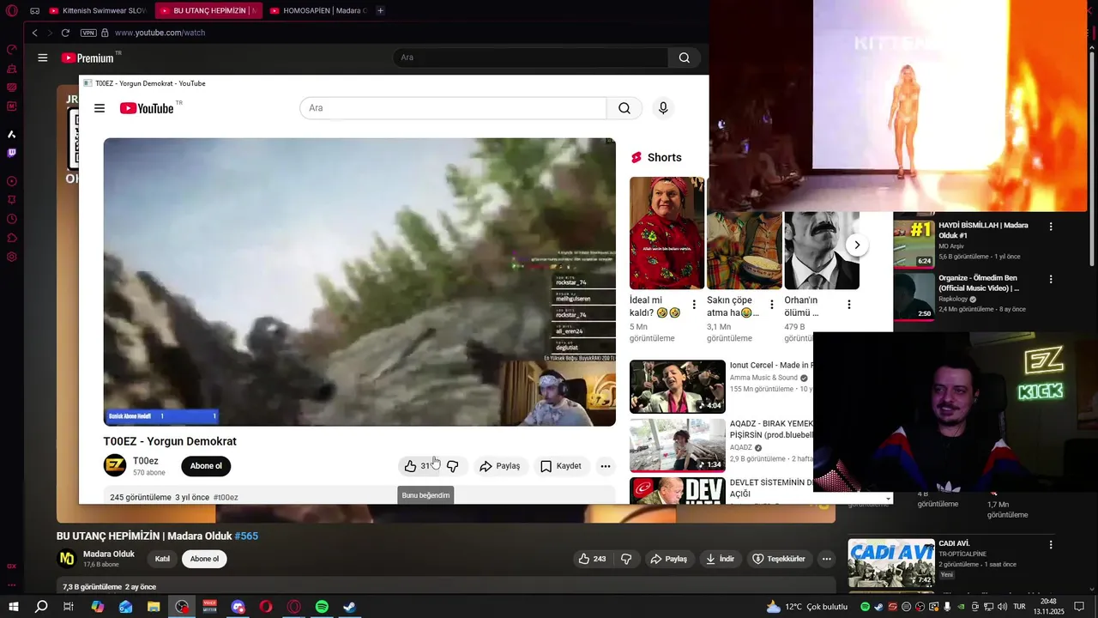Dislike the T00EZ video

[453, 466]
